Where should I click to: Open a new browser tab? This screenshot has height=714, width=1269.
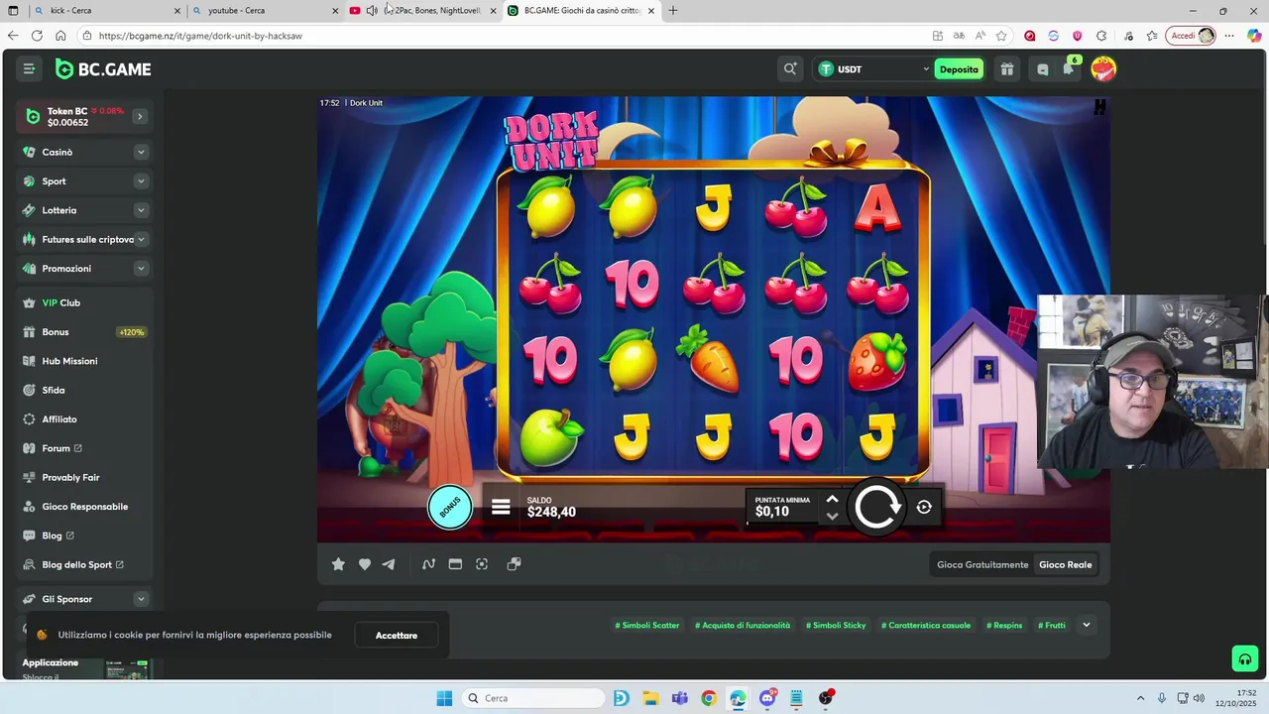click(673, 11)
